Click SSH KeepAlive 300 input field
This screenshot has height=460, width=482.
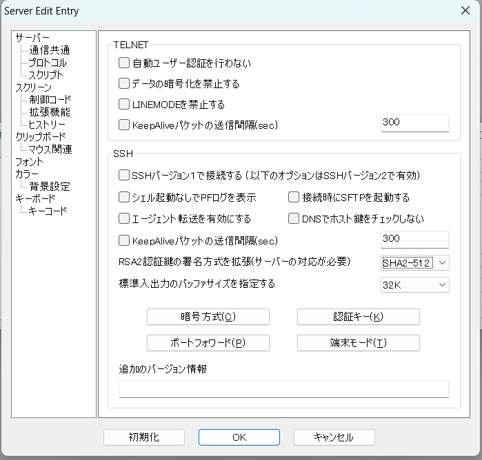414,240
